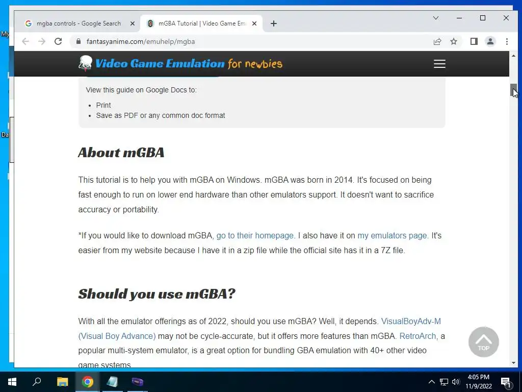Open the Chrome three-dot menu
Image resolution: width=522 pixels, height=392 pixels.
click(507, 41)
